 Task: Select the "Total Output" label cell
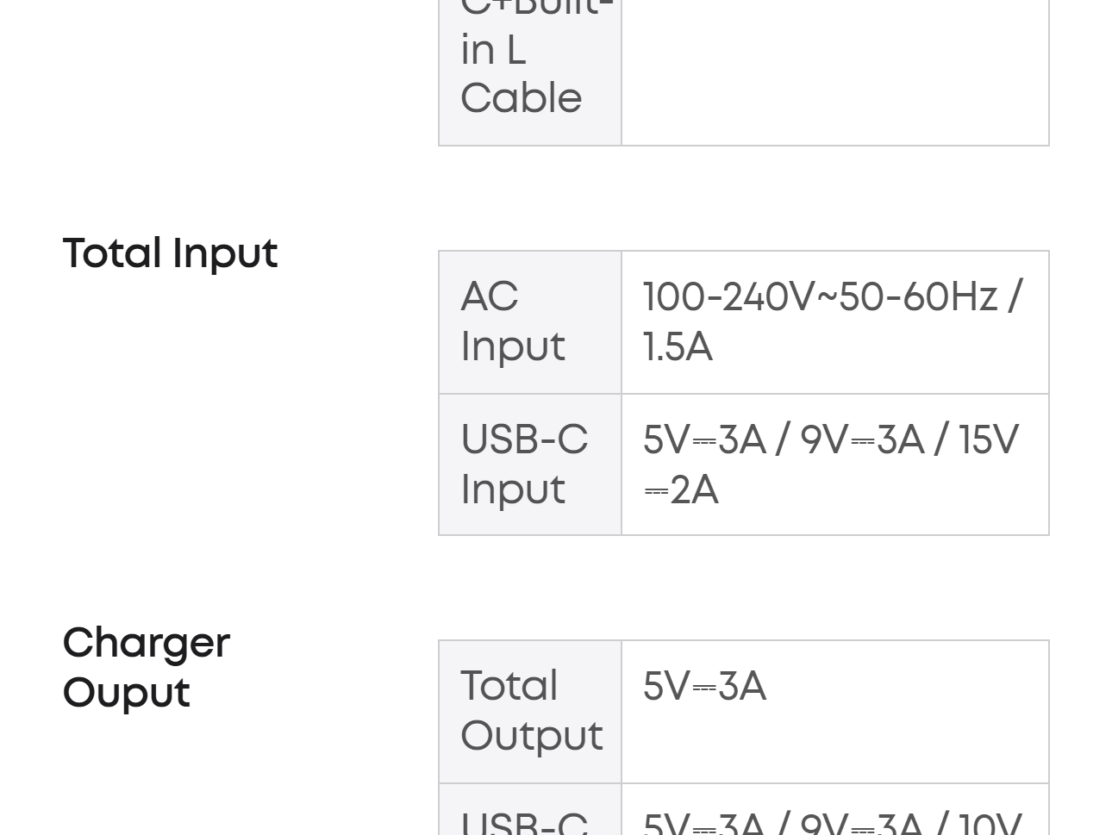pyautogui.click(x=529, y=711)
